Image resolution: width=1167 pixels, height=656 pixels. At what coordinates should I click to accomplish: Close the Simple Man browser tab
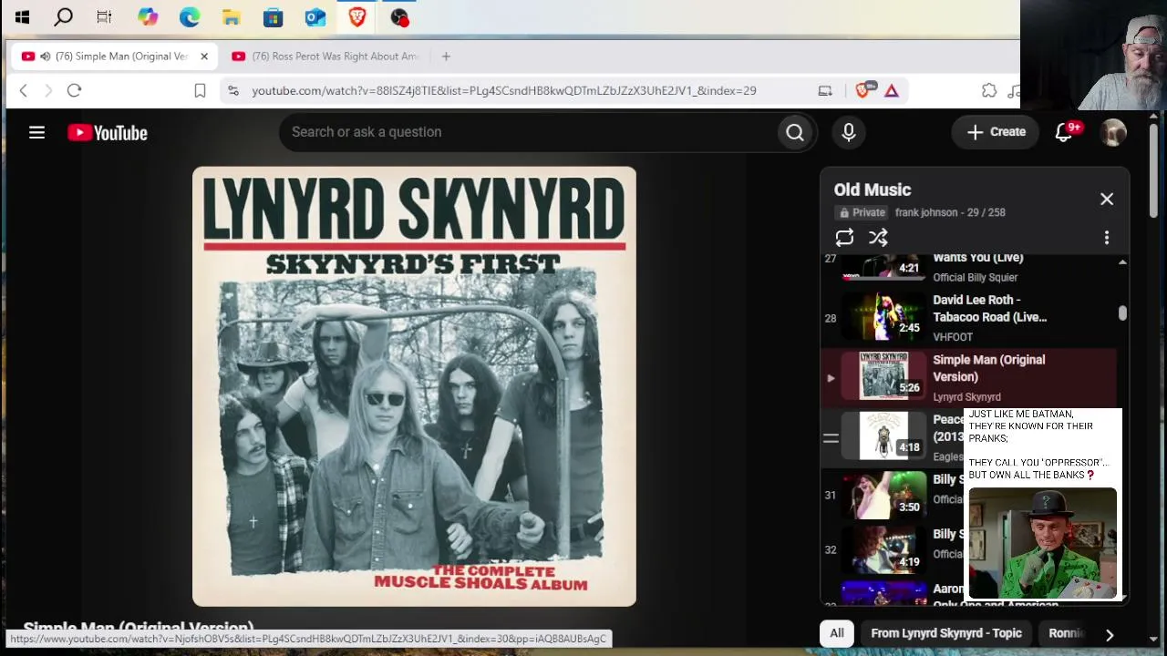pyautogui.click(x=204, y=56)
